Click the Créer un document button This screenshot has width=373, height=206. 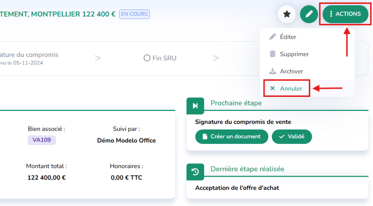231,136
